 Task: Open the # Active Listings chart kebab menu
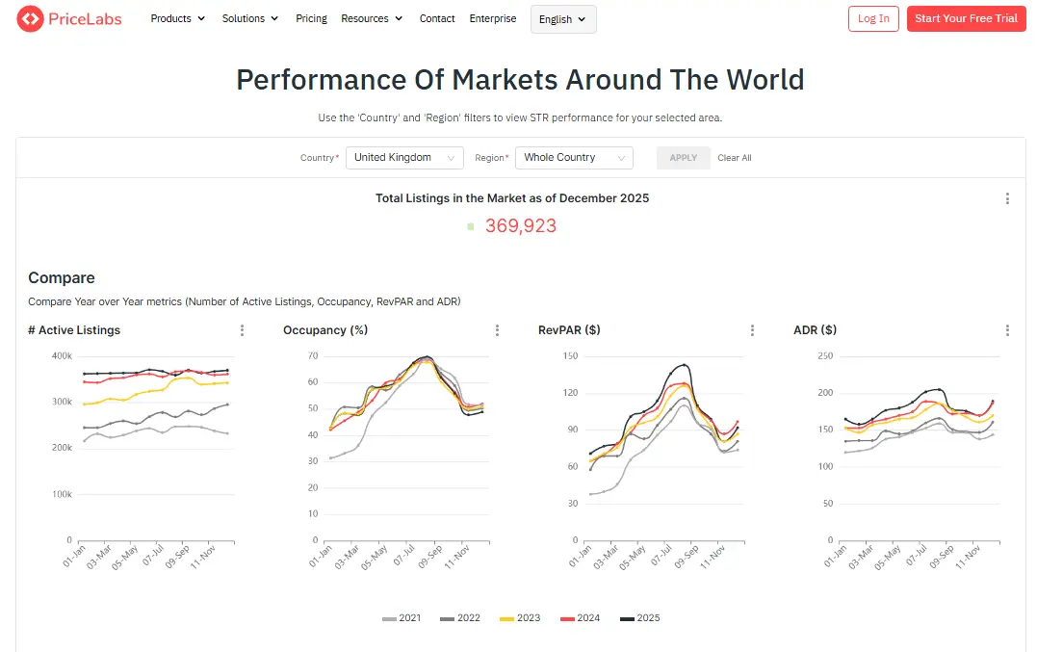point(242,329)
